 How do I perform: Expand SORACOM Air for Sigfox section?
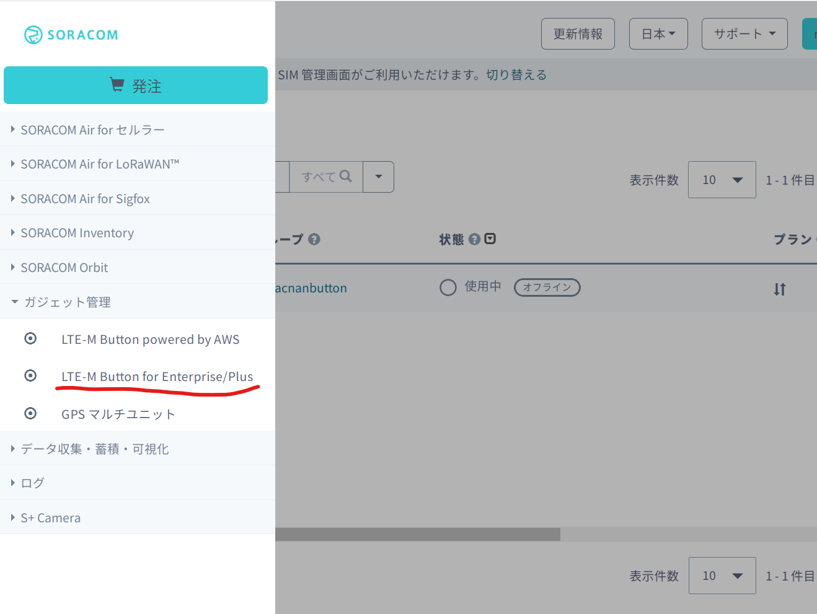(x=137, y=198)
